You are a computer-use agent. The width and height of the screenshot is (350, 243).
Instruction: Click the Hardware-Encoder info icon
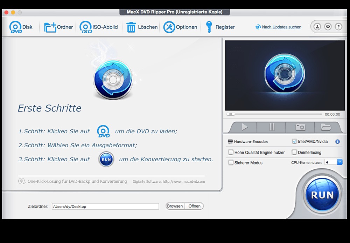[x=337, y=142]
